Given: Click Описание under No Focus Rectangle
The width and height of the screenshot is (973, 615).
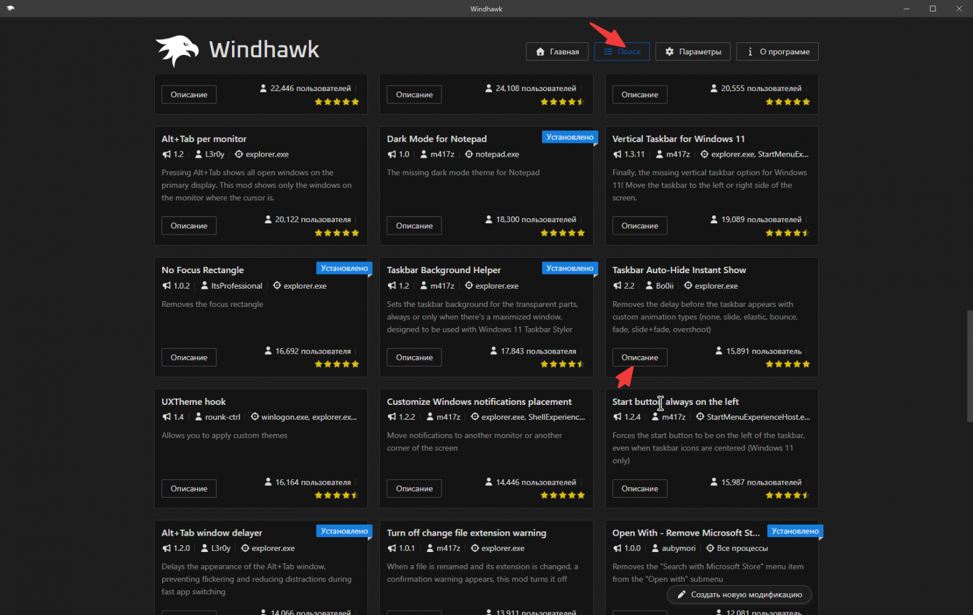Looking at the screenshot, I should click(189, 357).
